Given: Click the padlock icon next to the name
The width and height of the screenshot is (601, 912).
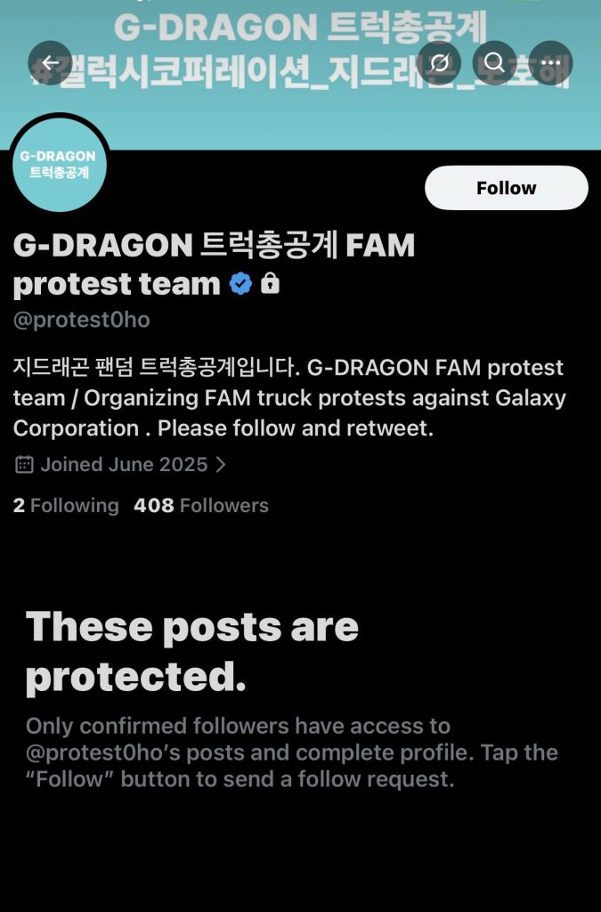Looking at the screenshot, I should (x=269, y=283).
